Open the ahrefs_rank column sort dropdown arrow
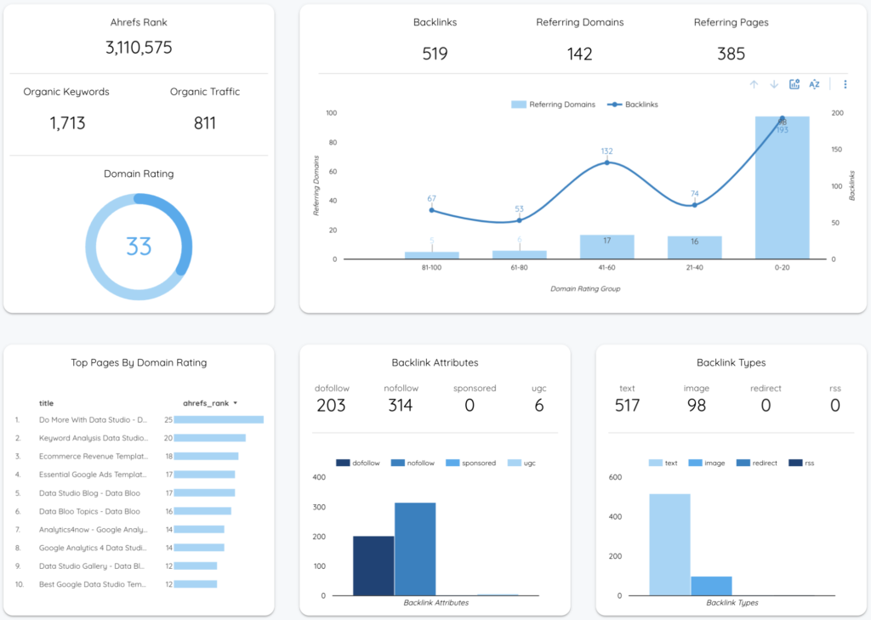This screenshot has height=620, width=871. point(236,403)
